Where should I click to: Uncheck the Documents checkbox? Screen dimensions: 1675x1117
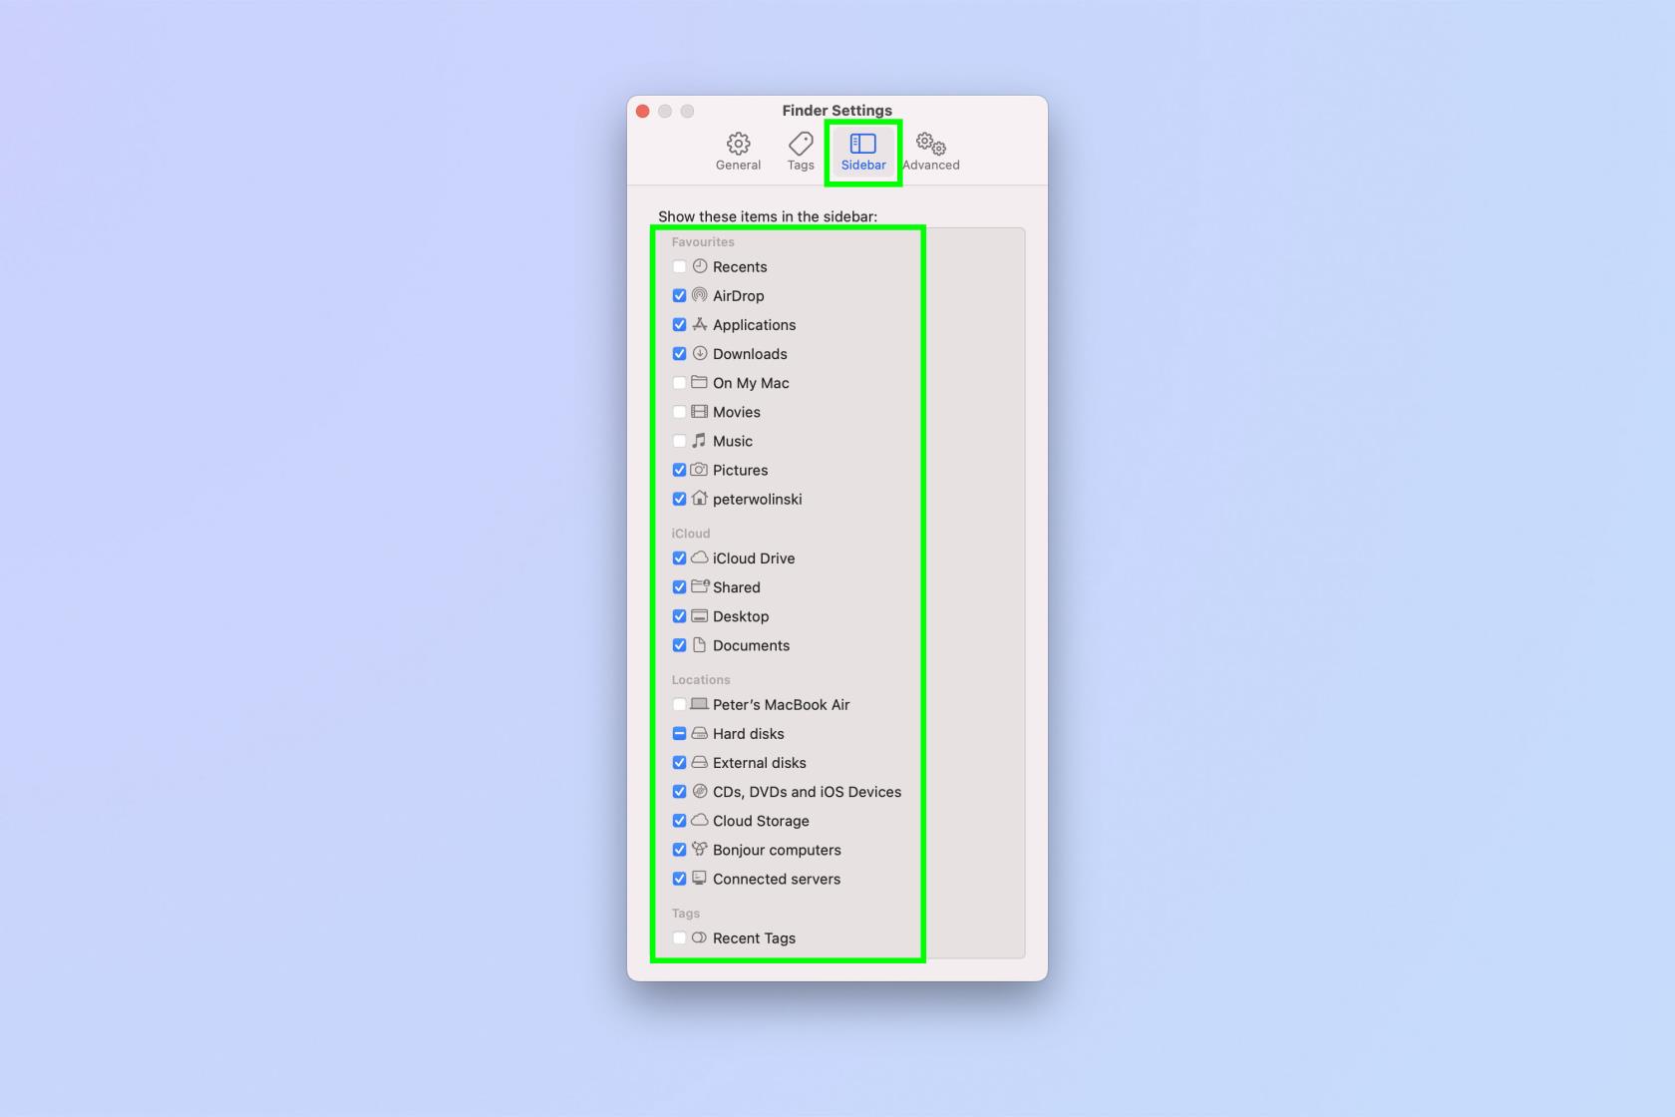coord(679,645)
